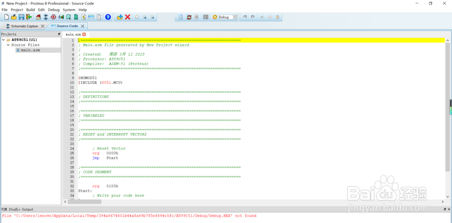Click the '$INCLUDE (8051.MCU)' code line
452x223 pixels.
point(100,83)
